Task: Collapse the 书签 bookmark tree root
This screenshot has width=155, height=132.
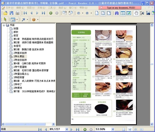Action: [4, 25]
